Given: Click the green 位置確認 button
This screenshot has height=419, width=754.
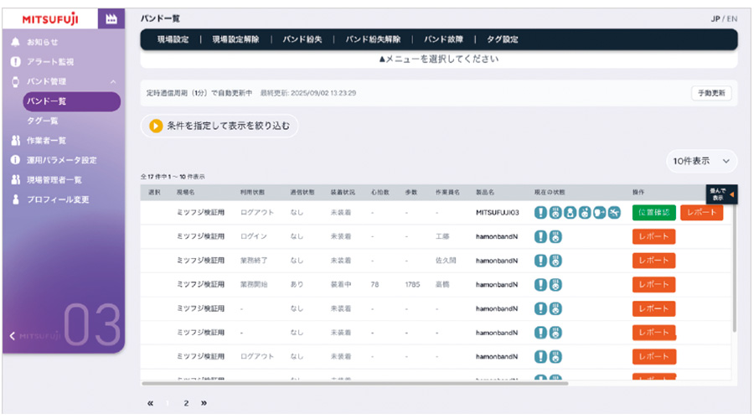Looking at the screenshot, I should pyautogui.click(x=653, y=213).
